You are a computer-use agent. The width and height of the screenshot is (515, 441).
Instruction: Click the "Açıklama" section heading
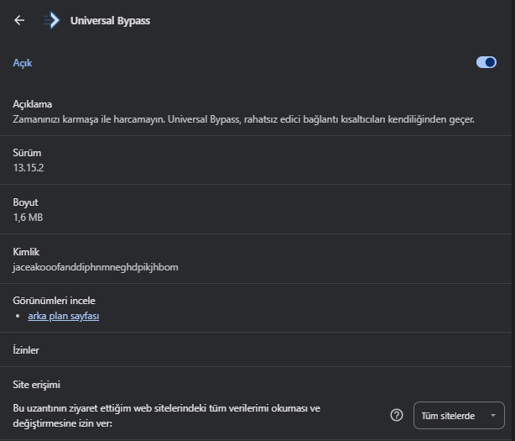point(33,104)
